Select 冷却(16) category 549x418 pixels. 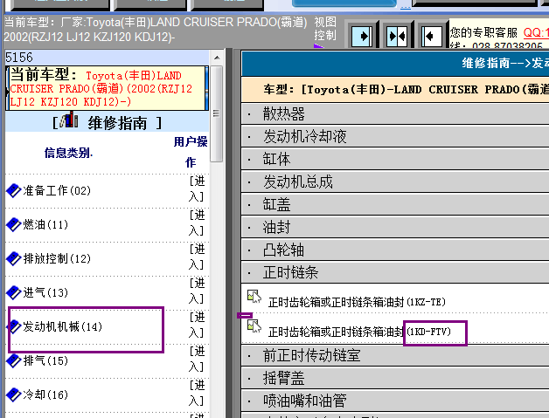coord(45,394)
